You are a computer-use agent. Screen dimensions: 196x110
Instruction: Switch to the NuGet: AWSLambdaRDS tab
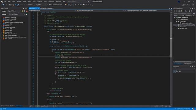point(47,8)
